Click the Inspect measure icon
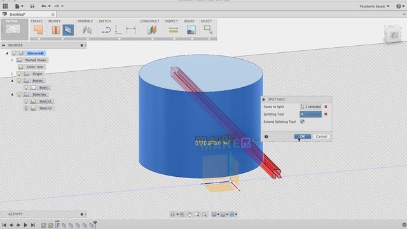The width and height of the screenshot is (407, 229). coord(174,30)
